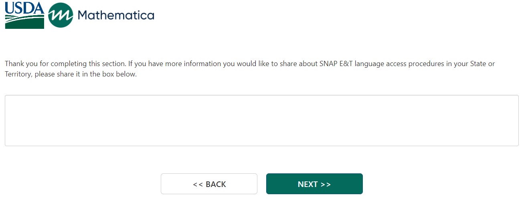Click the white wave inside Mathematica emblem
Screen dimensions: 522x201
click(61, 15)
